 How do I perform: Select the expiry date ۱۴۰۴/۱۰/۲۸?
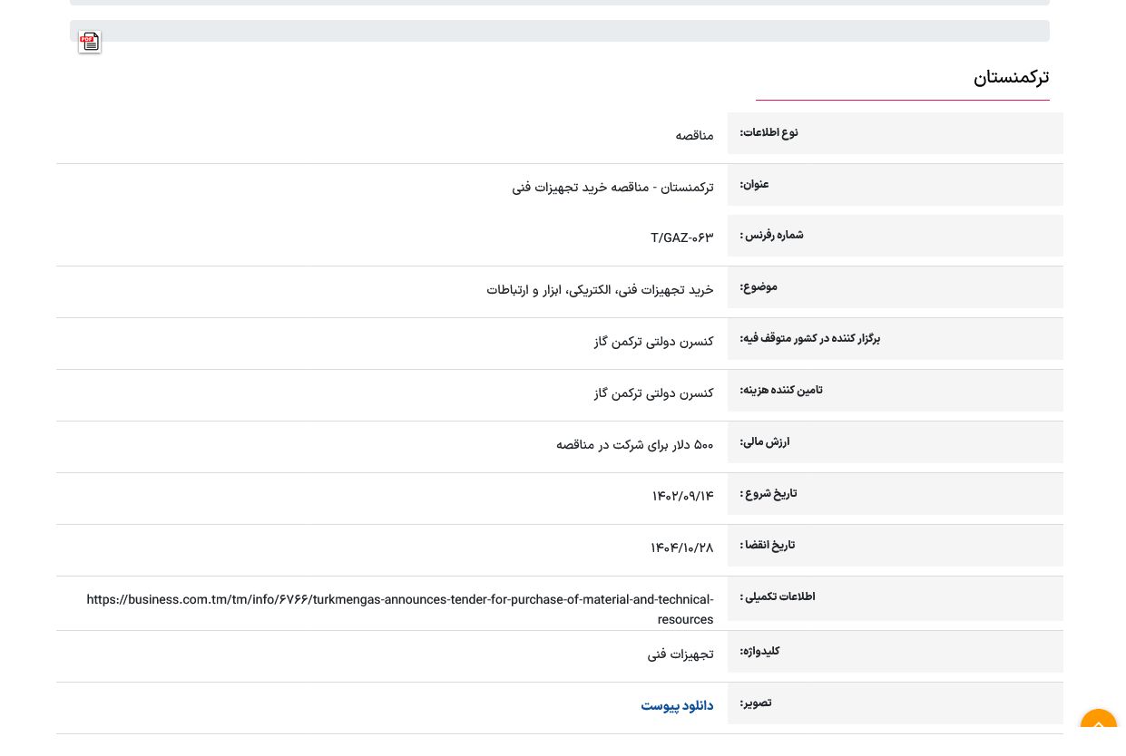[x=681, y=548]
